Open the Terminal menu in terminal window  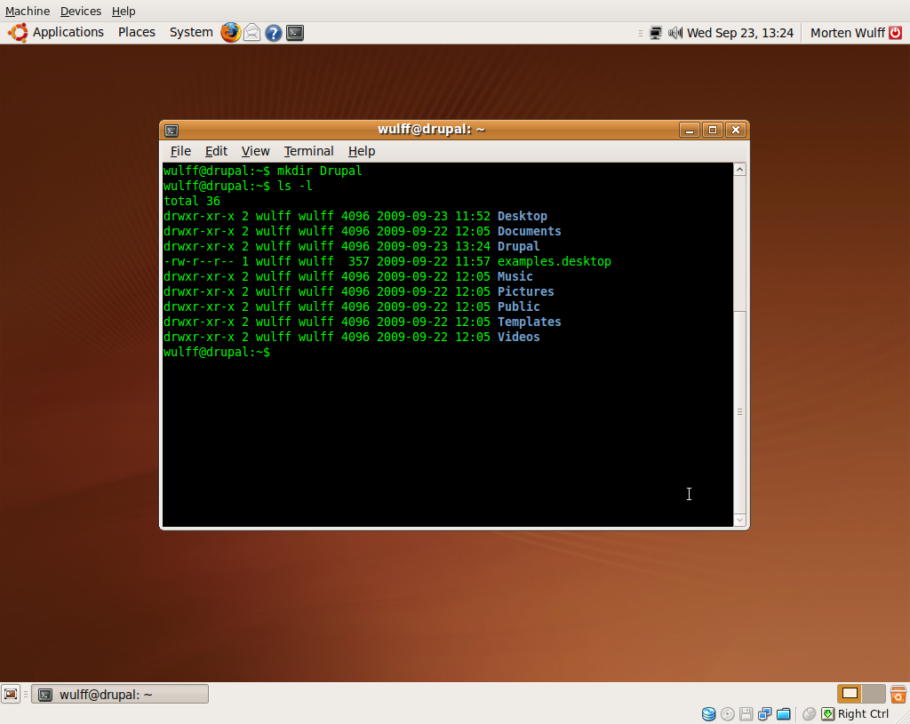(308, 151)
